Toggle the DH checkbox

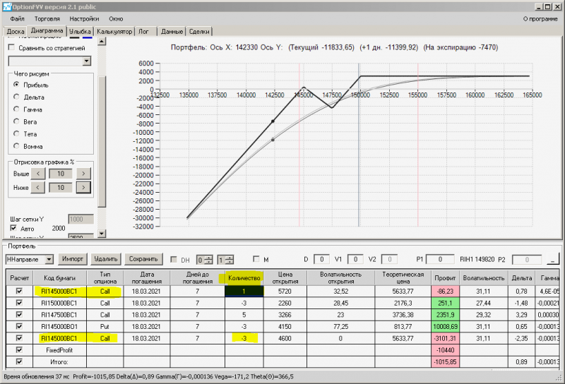(174, 259)
